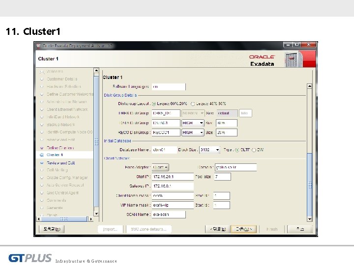Open the Block Size 8192 dropdown
This screenshot has height=265, width=354.
[210, 150]
